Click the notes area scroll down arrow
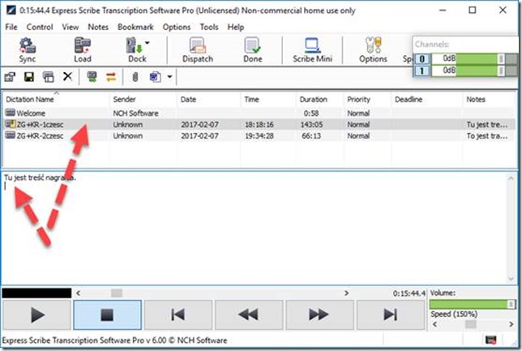 click(511, 279)
